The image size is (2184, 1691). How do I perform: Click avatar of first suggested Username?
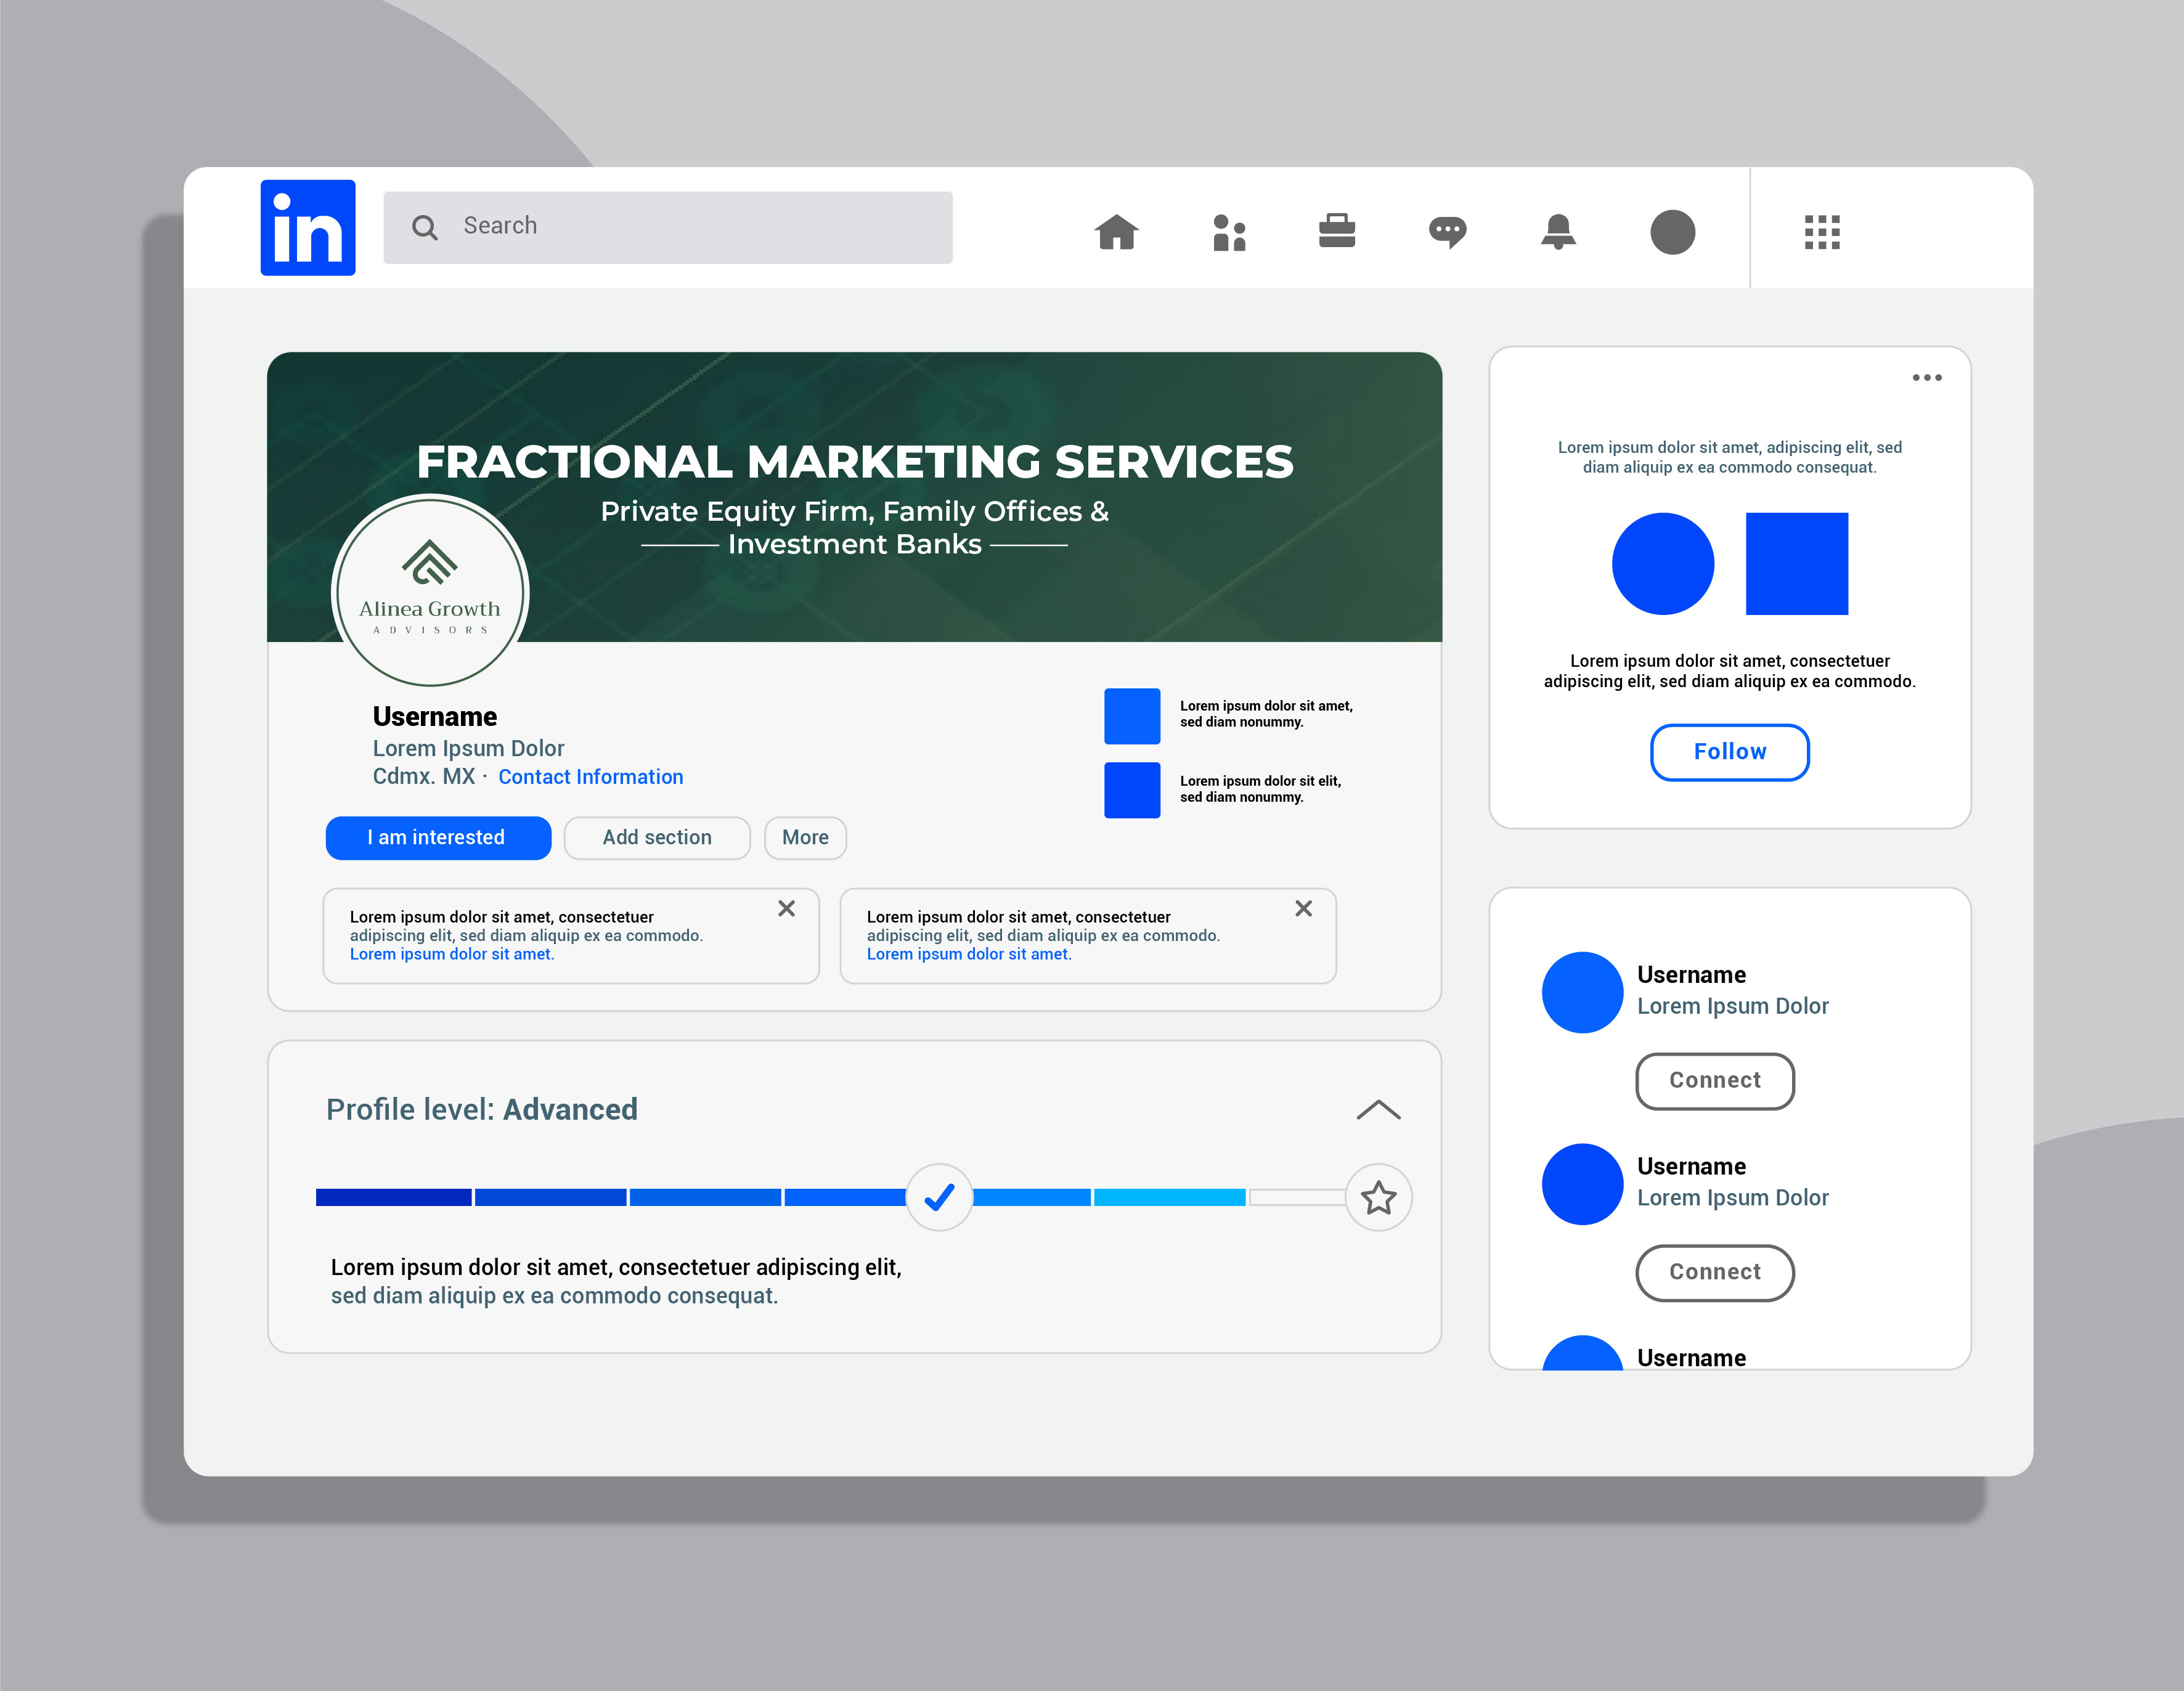pos(1583,992)
